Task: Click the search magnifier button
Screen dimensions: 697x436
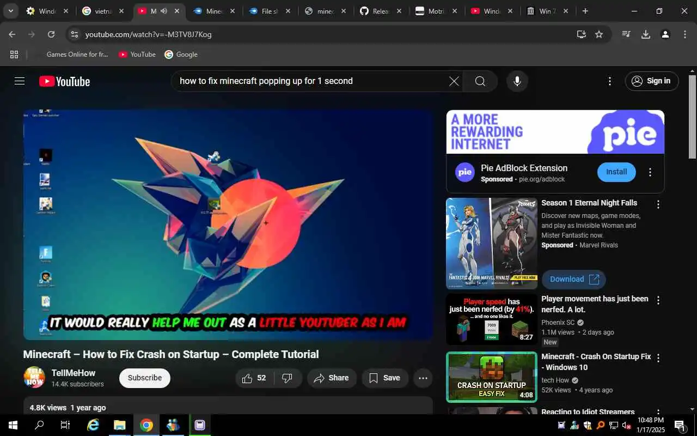Action: 480,81
